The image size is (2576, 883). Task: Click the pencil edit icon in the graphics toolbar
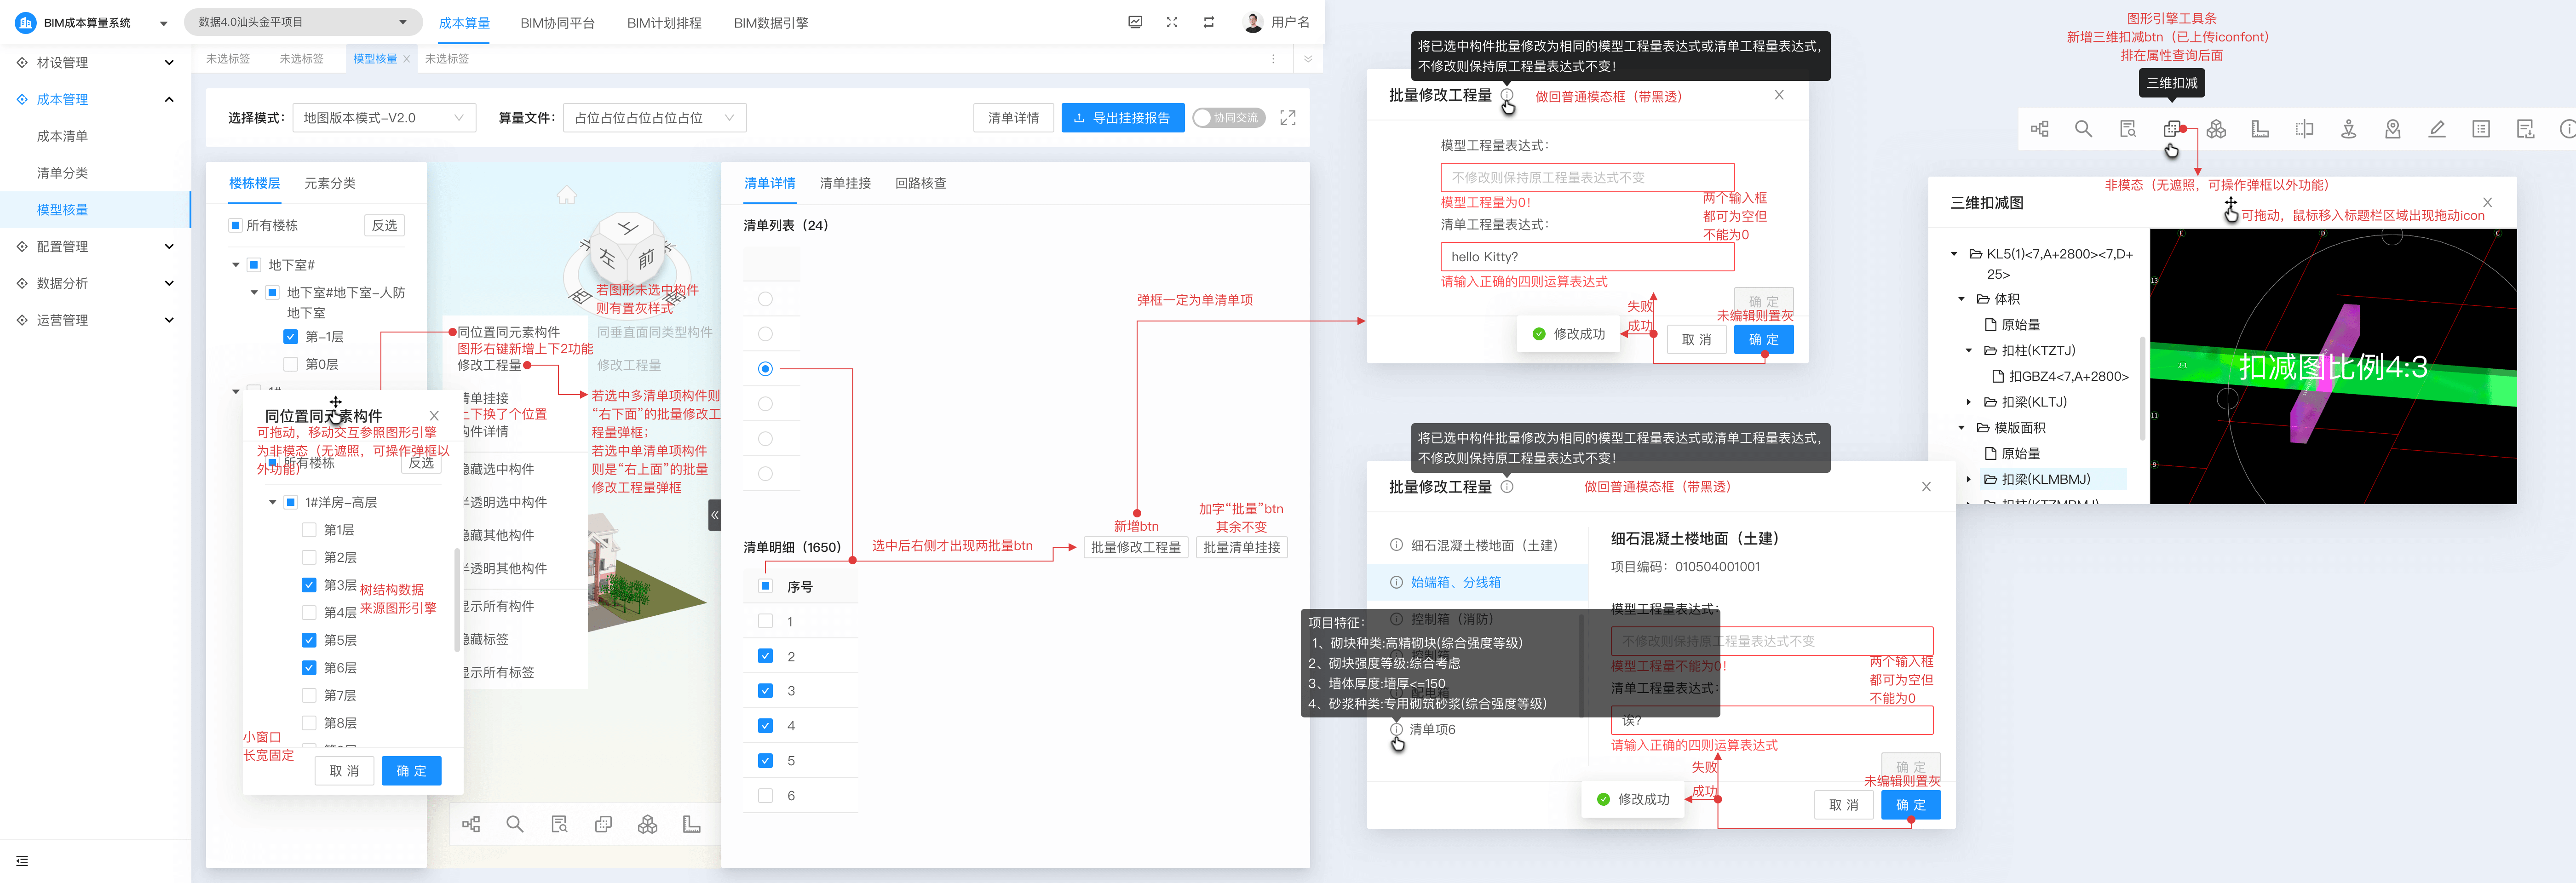2437,129
